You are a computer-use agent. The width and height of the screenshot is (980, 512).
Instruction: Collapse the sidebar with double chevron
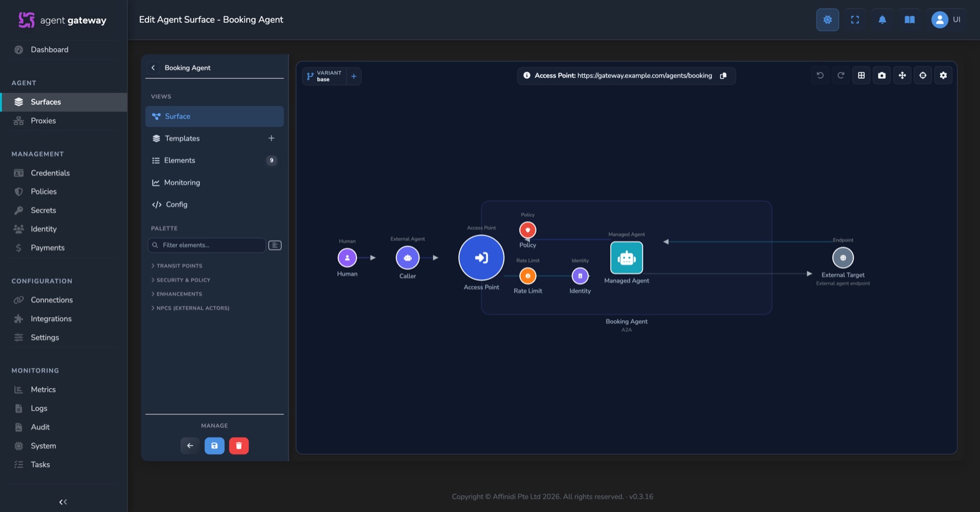tap(63, 502)
